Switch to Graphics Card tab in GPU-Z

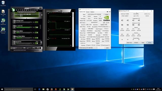click(82, 12)
